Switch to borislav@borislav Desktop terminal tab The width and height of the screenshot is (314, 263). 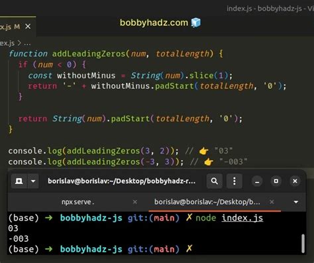click(207, 202)
